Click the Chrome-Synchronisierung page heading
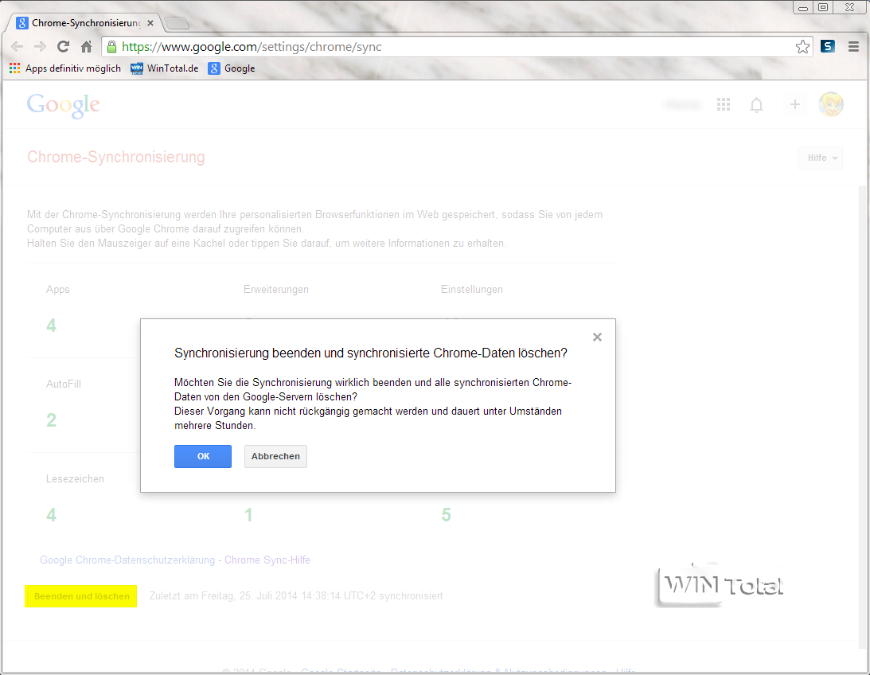 [116, 157]
